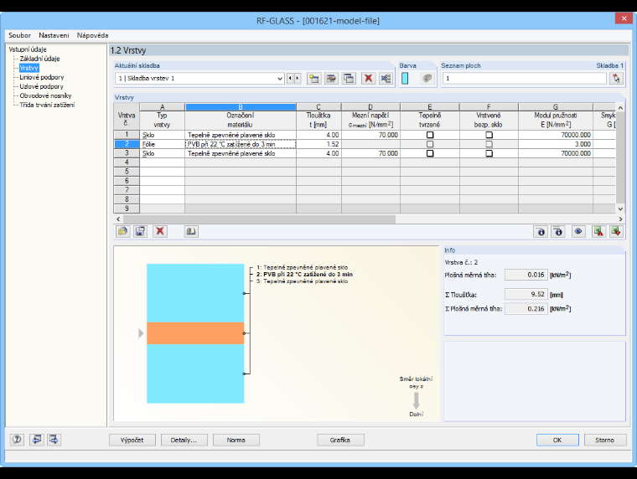Toggle Vrstvené bezp. sklo checkbox for layer 2
Screen dimensions: 637x479
pos(489,144)
